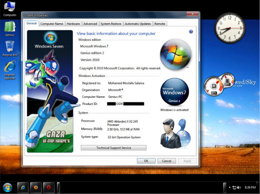Switch to the Computer Name tab
This screenshot has width=260, height=194.
click(x=52, y=24)
